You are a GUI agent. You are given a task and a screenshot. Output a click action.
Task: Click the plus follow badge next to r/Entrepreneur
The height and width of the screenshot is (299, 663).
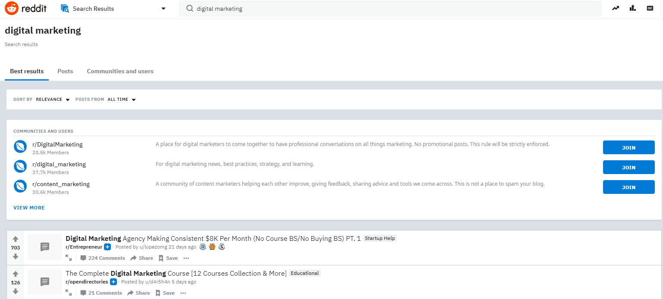tap(107, 247)
